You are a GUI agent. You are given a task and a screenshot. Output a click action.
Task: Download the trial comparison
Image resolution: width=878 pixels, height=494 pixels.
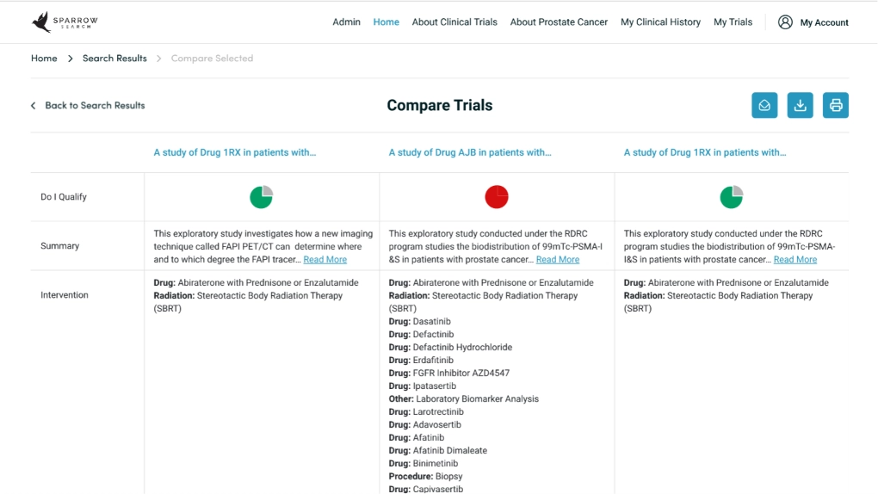click(x=801, y=105)
